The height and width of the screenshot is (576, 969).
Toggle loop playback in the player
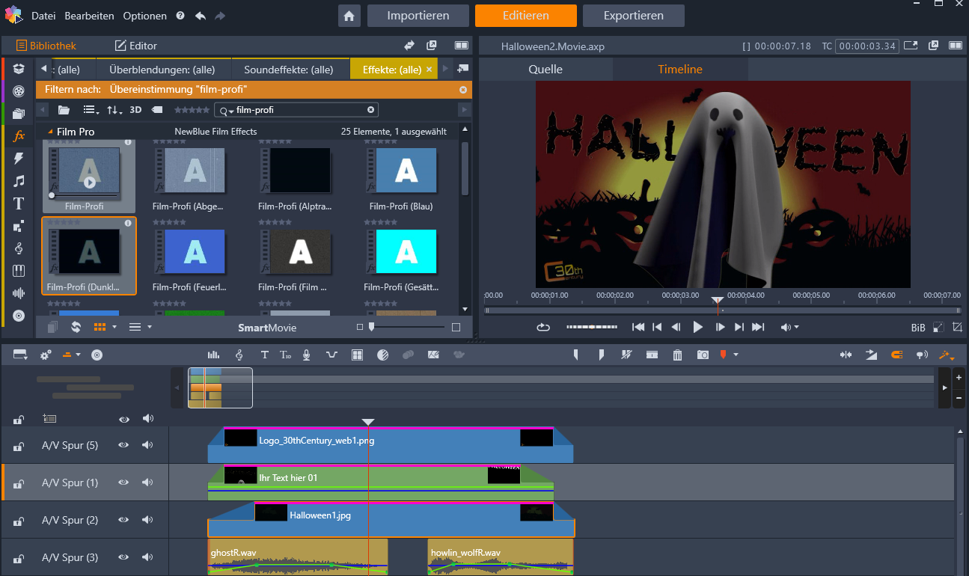coord(544,327)
